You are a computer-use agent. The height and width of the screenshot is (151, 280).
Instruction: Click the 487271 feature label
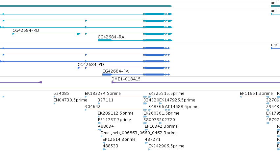pyautogui.click(x=153, y=140)
